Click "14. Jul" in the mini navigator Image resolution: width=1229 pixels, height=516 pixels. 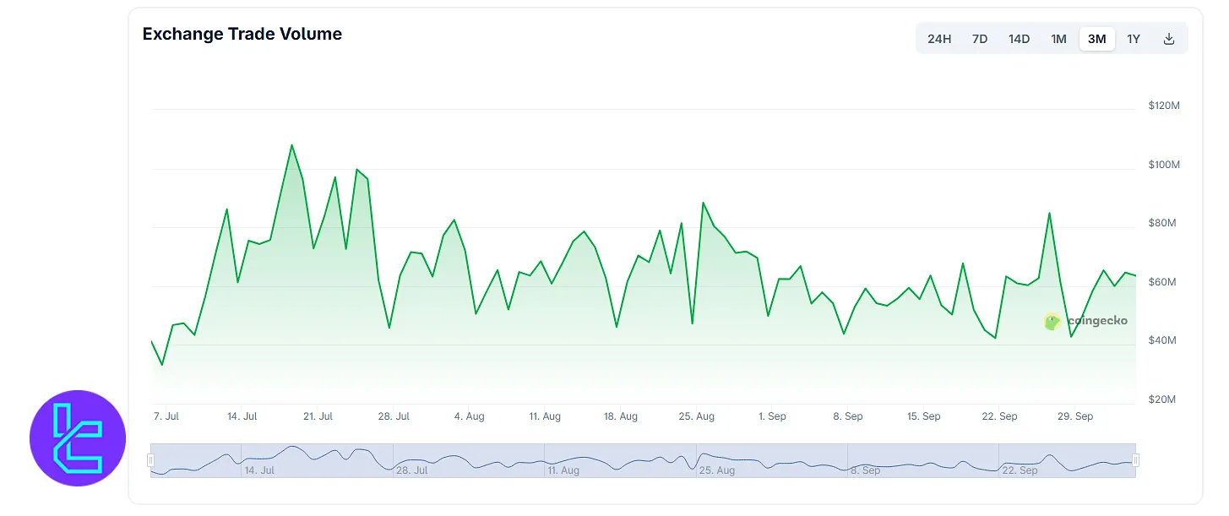259,470
